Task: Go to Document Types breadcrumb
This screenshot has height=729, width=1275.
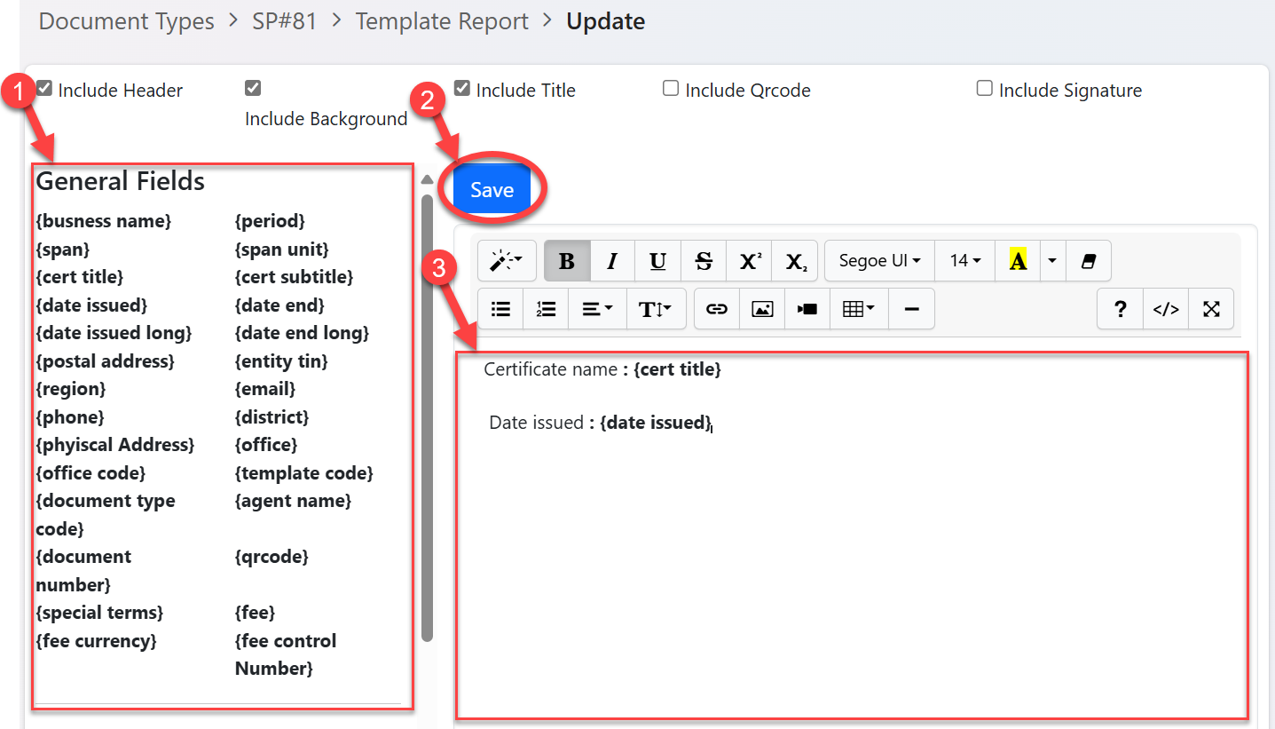Action: 127,21
